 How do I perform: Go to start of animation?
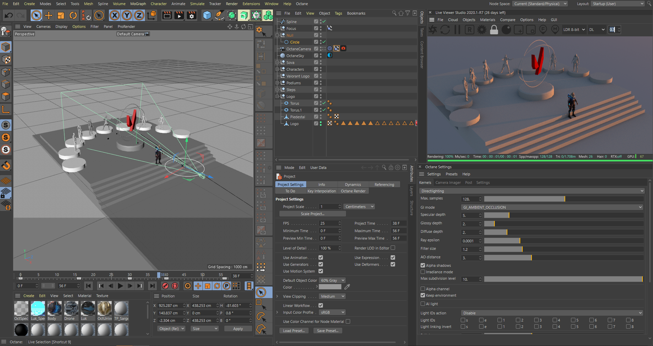(x=88, y=286)
